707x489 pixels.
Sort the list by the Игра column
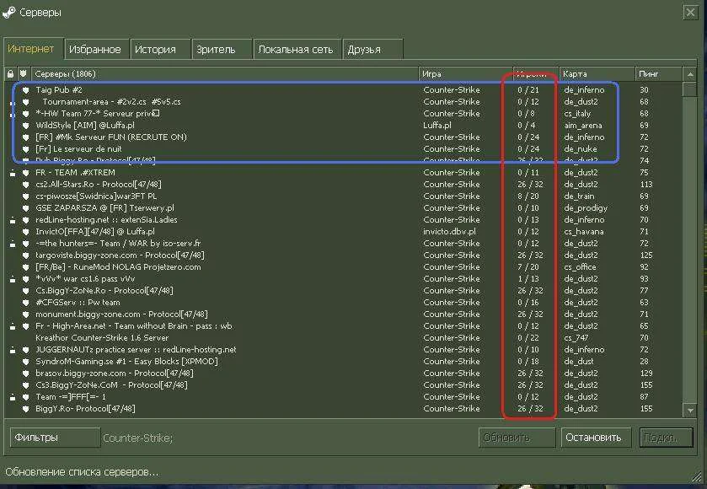(466, 73)
